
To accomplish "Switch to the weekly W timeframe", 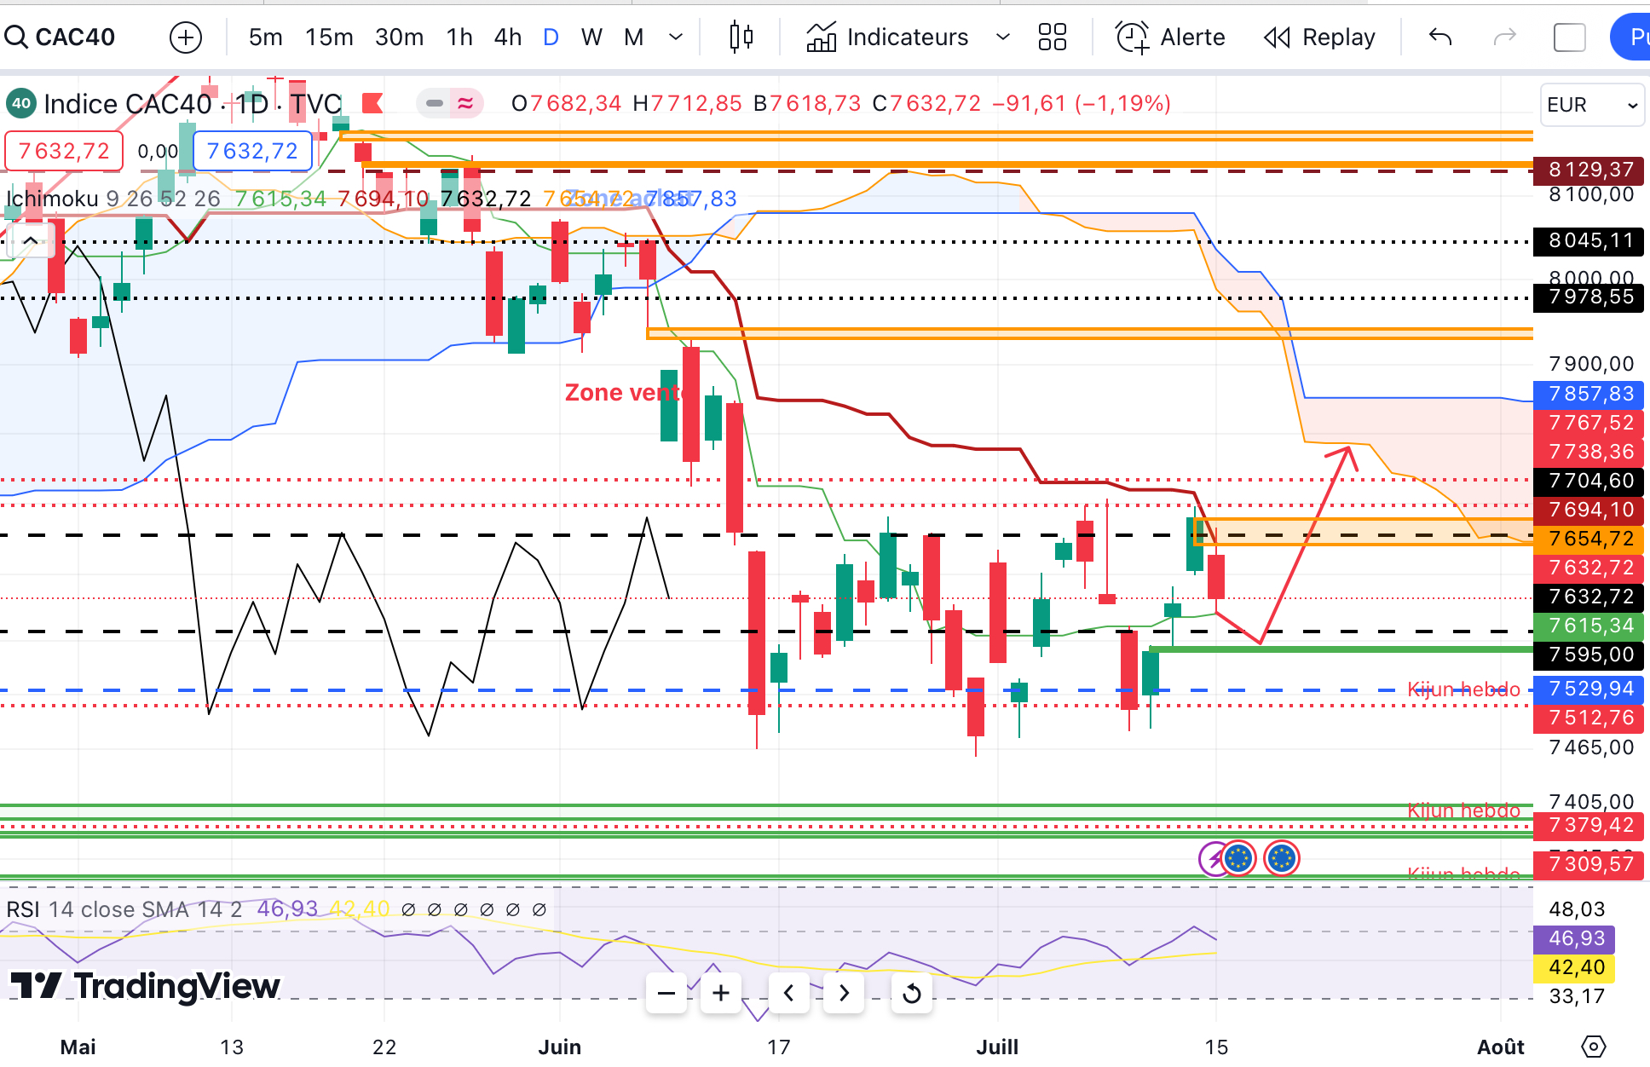I will point(591,37).
